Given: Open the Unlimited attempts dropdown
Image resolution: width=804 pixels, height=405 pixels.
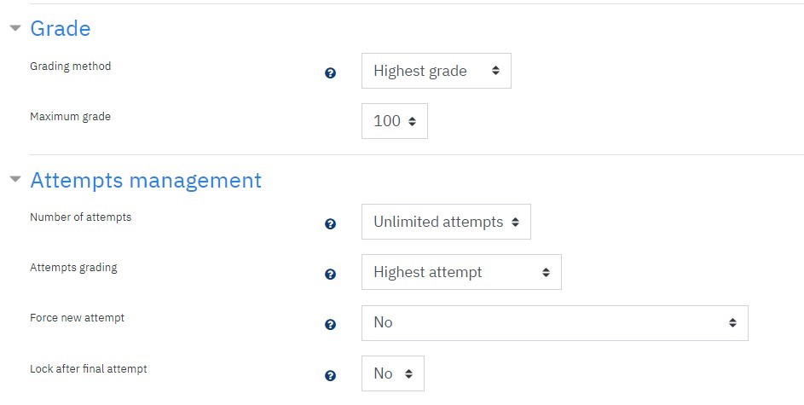Looking at the screenshot, I should coord(446,222).
